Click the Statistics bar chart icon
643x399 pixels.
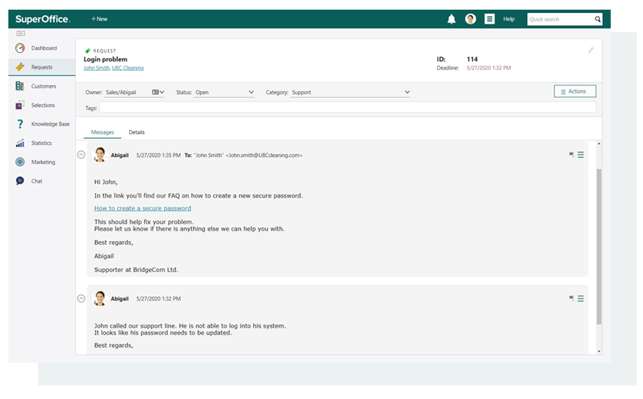tap(20, 143)
